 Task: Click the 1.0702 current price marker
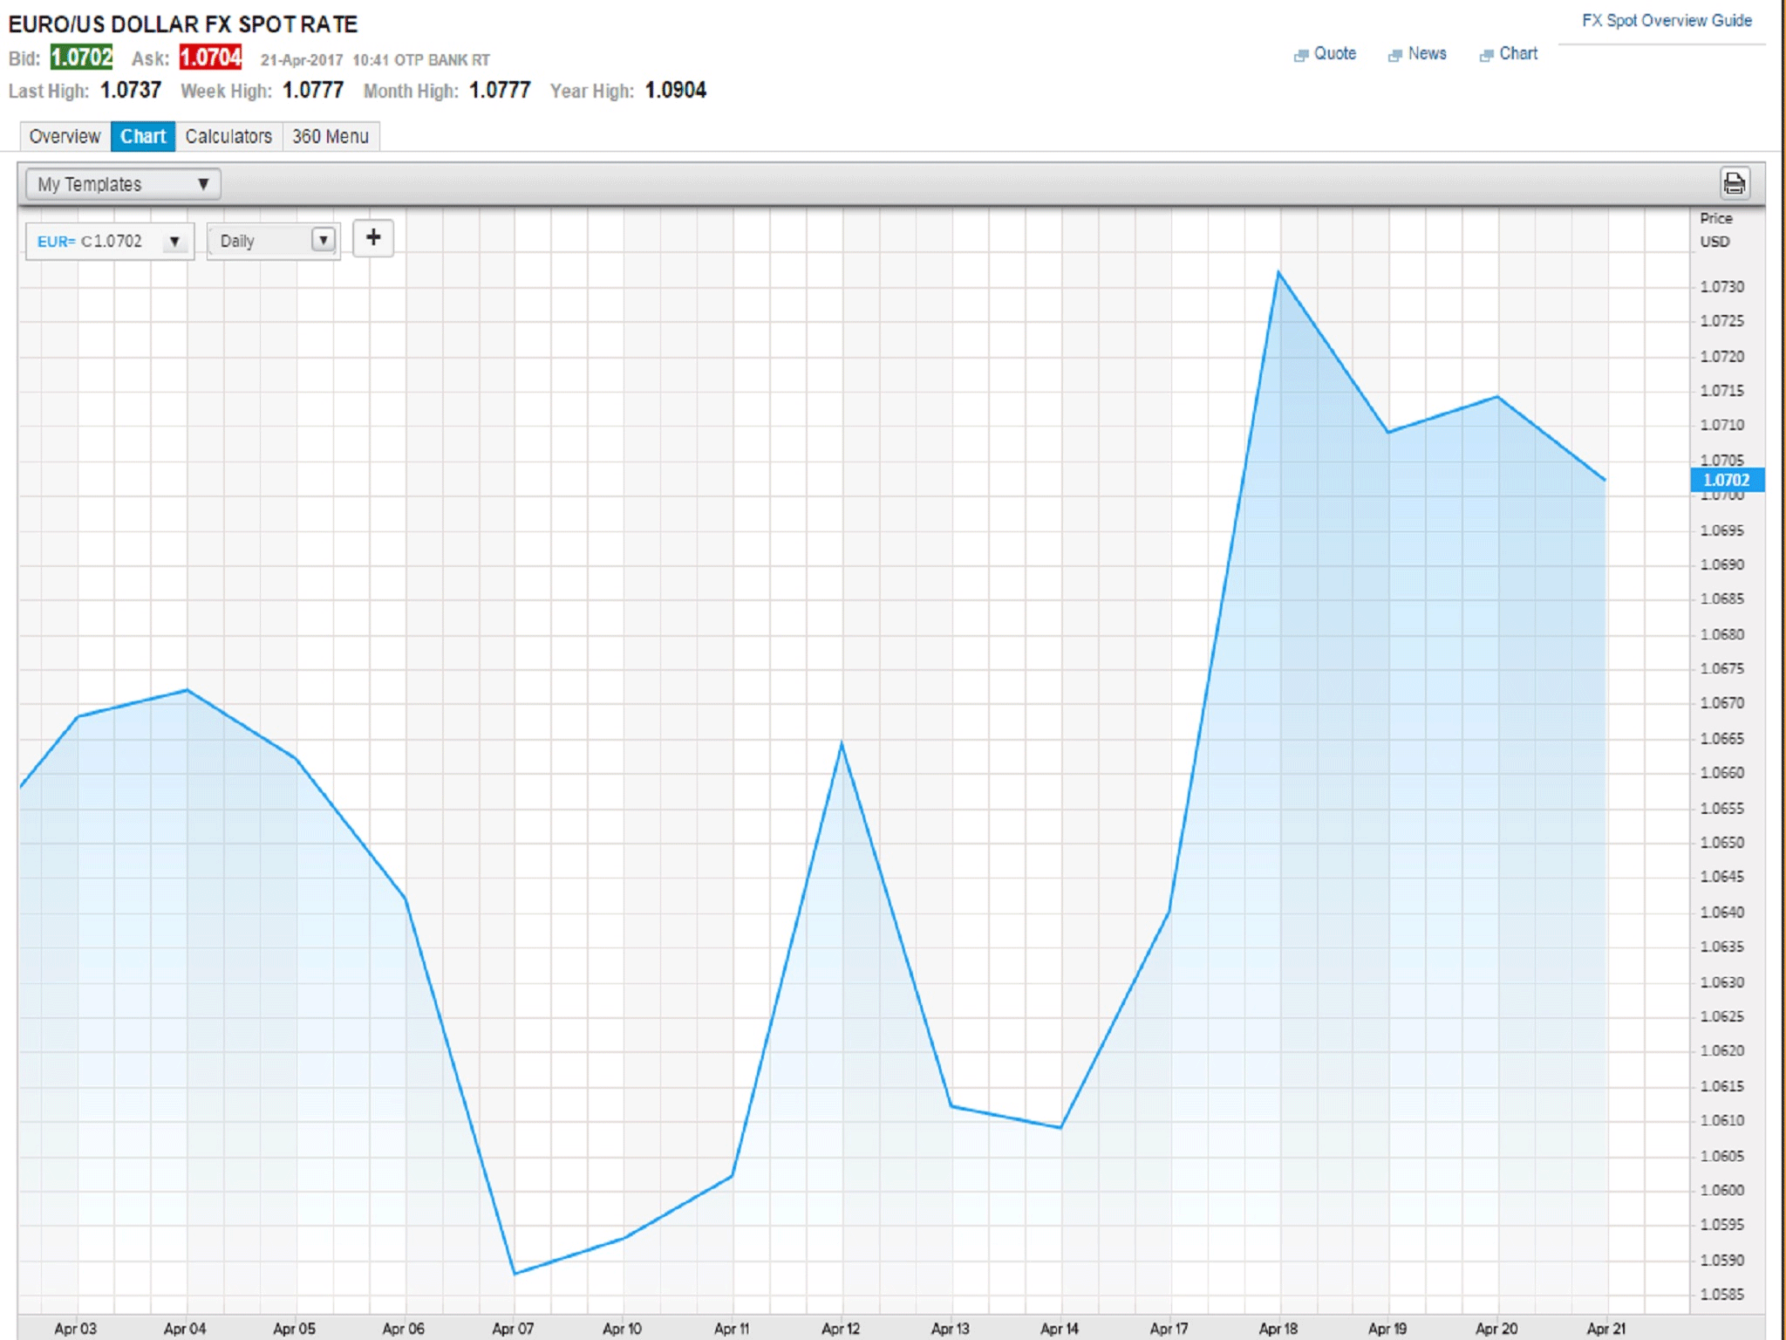pyautogui.click(x=1727, y=480)
